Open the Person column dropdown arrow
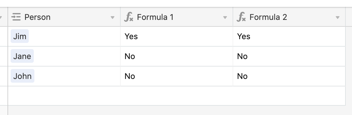352x115 pixels. tap(113, 18)
